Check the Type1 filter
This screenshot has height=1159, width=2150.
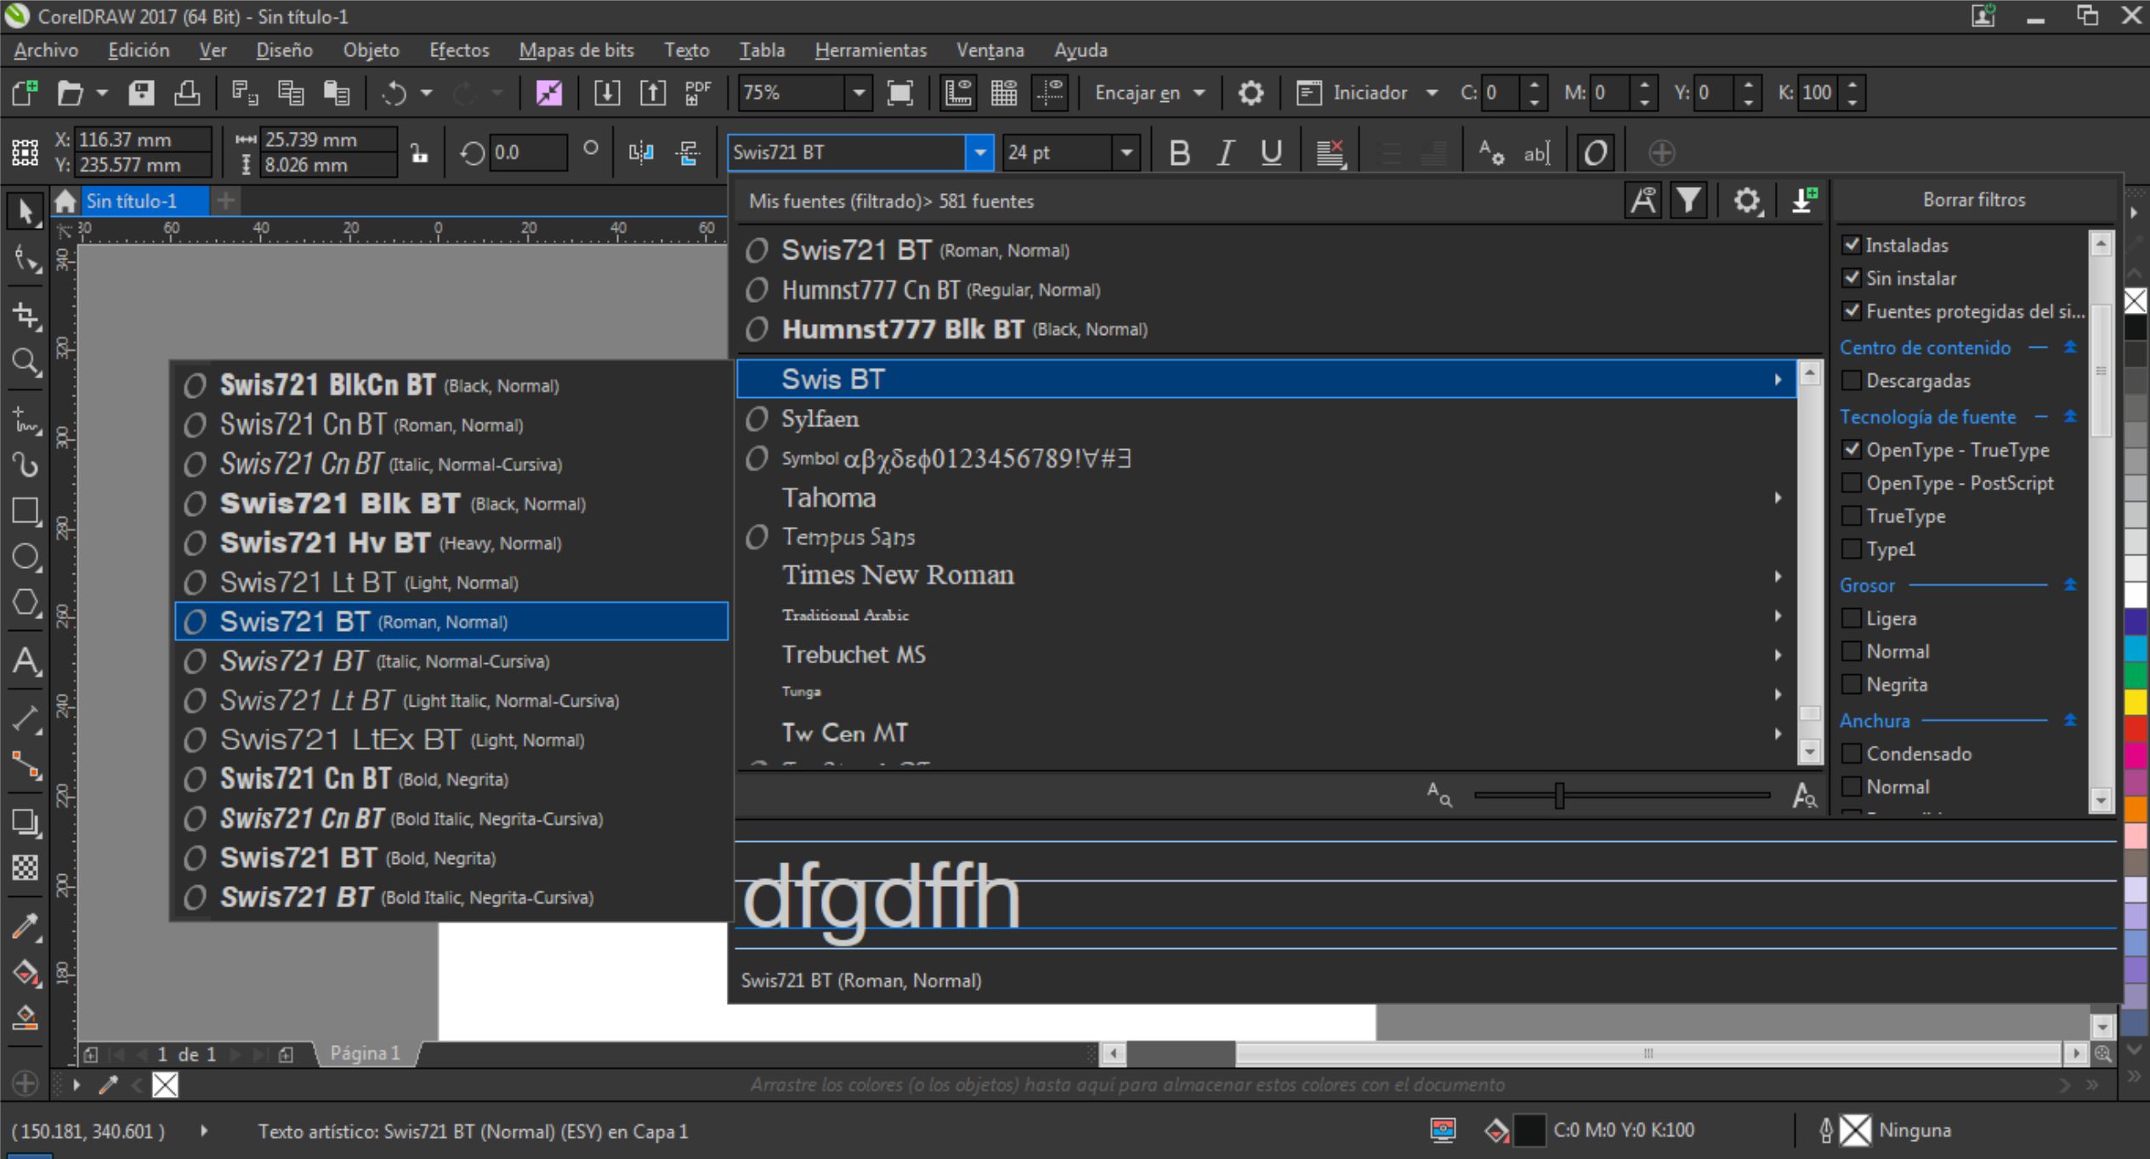click(1852, 549)
